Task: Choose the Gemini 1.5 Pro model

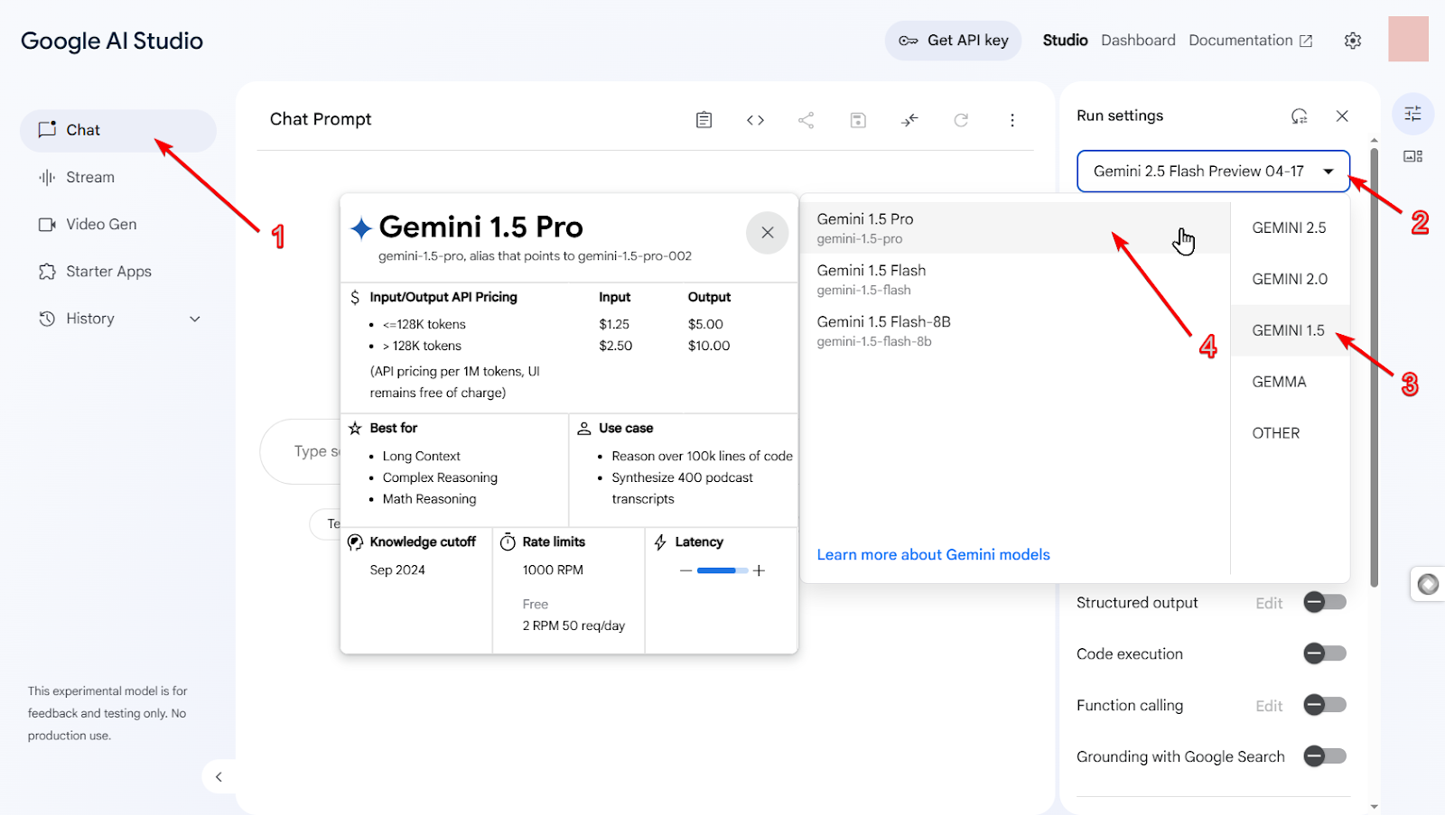Action: click(x=1015, y=227)
